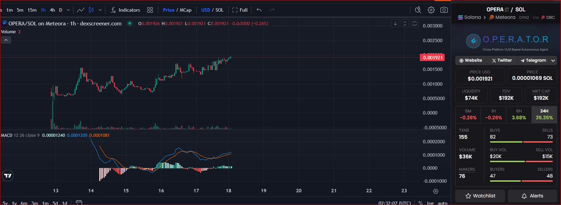Switch to the 1m timeframe
The width and height of the screenshot is (561, 205).
(10, 10)
